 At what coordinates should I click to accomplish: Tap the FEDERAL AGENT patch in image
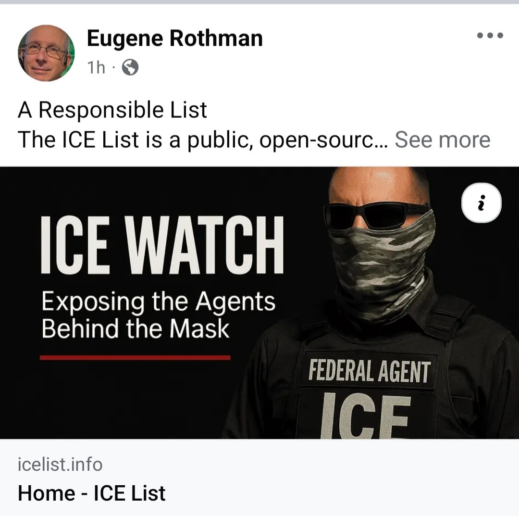(369, 371)
